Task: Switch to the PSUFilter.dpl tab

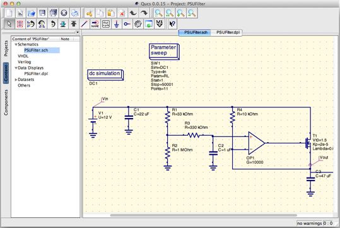Action: pos(228,32)
